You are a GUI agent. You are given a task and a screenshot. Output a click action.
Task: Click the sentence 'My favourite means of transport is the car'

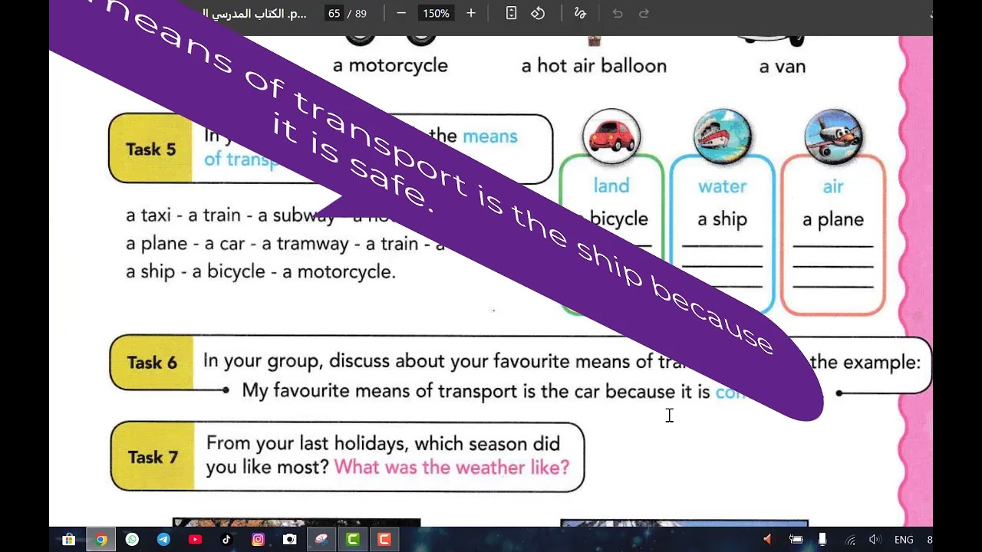pyautogui.click(x=421, y=391)
